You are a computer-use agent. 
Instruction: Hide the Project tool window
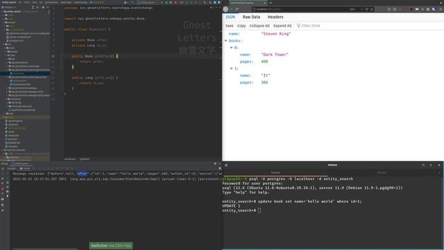[48, 8]
